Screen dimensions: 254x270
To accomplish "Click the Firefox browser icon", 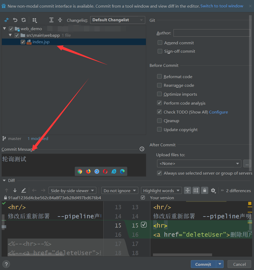I will point(88,171).
